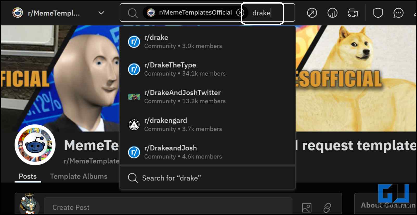
Task: Open the Reddit video/talk icon
Action: click(353, 13)
